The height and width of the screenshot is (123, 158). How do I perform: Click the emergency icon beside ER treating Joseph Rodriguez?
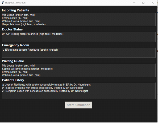click(x=3, y=50)
